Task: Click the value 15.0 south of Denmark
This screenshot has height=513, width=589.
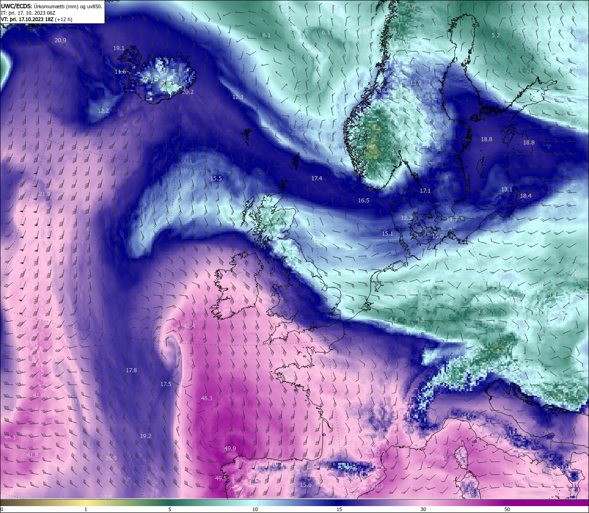Action: tap(438, 236)
